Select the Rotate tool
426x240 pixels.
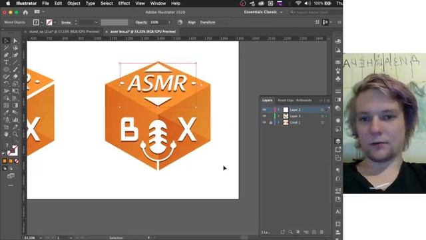pyautogui.click(x=6, y=83)
